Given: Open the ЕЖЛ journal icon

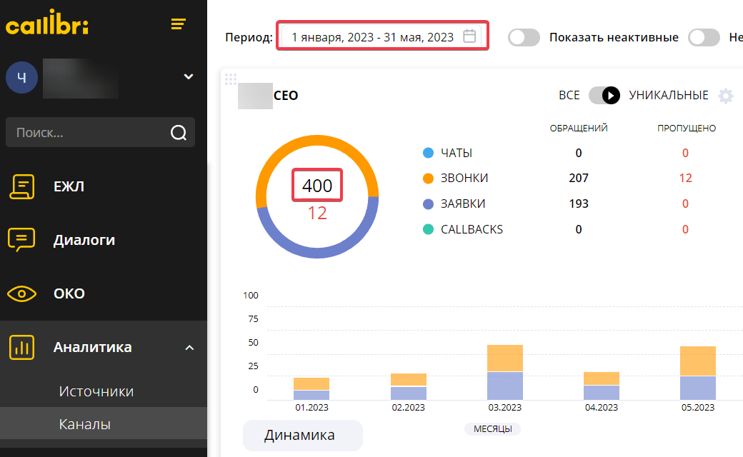Looking at the screenshot, I should (x=21, y=186).
